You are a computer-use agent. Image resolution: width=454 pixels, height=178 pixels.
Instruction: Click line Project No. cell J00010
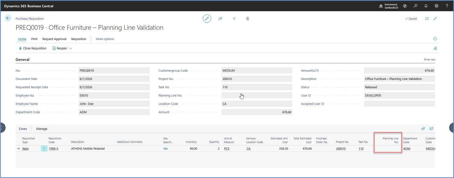point(341,149)
